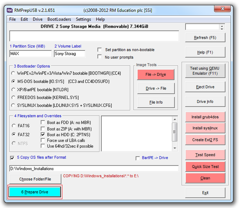Open the Edit menu
Image resolution: width=239 pixels, height=208 pixels.
(x=24, y=19)
